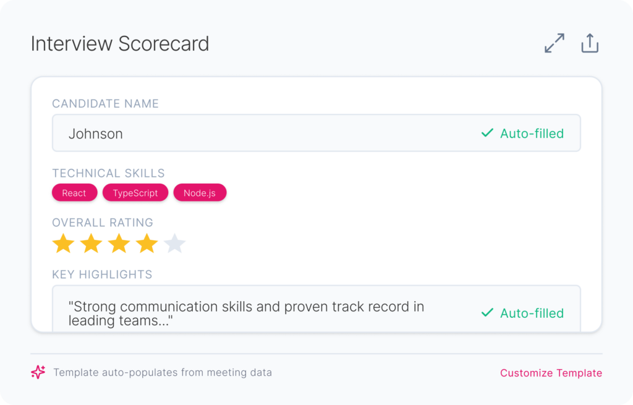Image resolution: width=633 pixels, height=405 pixels.
Task: Click the Candidate Name field with Johnson
Action: 247,134
